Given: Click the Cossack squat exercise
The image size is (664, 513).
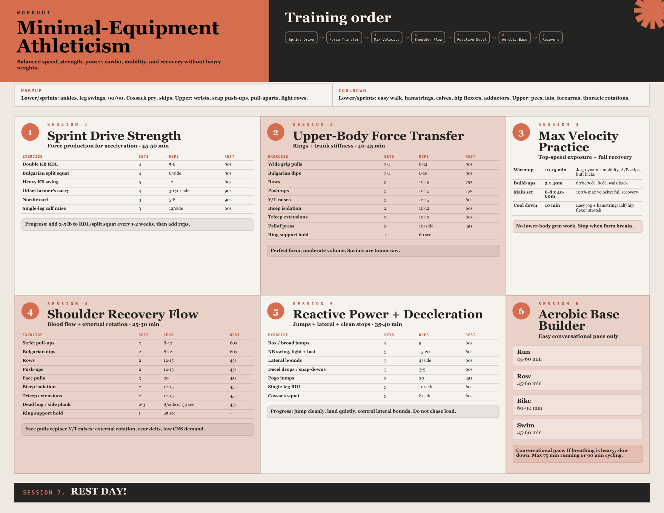Looking at the screenshot, I should pos(284,396).
